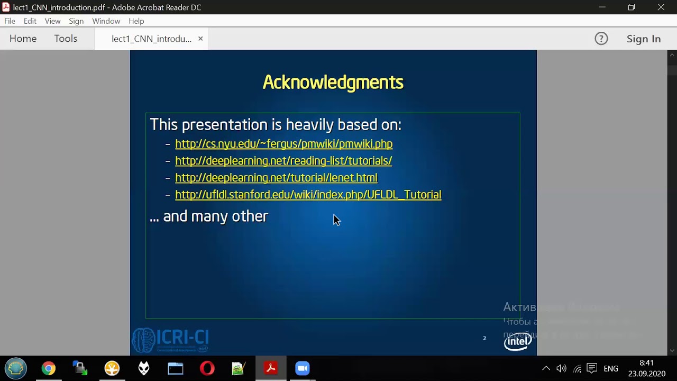The width and height of the screenshot is (677, 381).
Task: Open the Notepad++ icon in taskbar
Action: coord(239,368)
